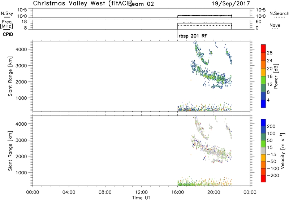Click the 'N.Sky' legend label
Viewport: 289px width, 200px height.
7,13
